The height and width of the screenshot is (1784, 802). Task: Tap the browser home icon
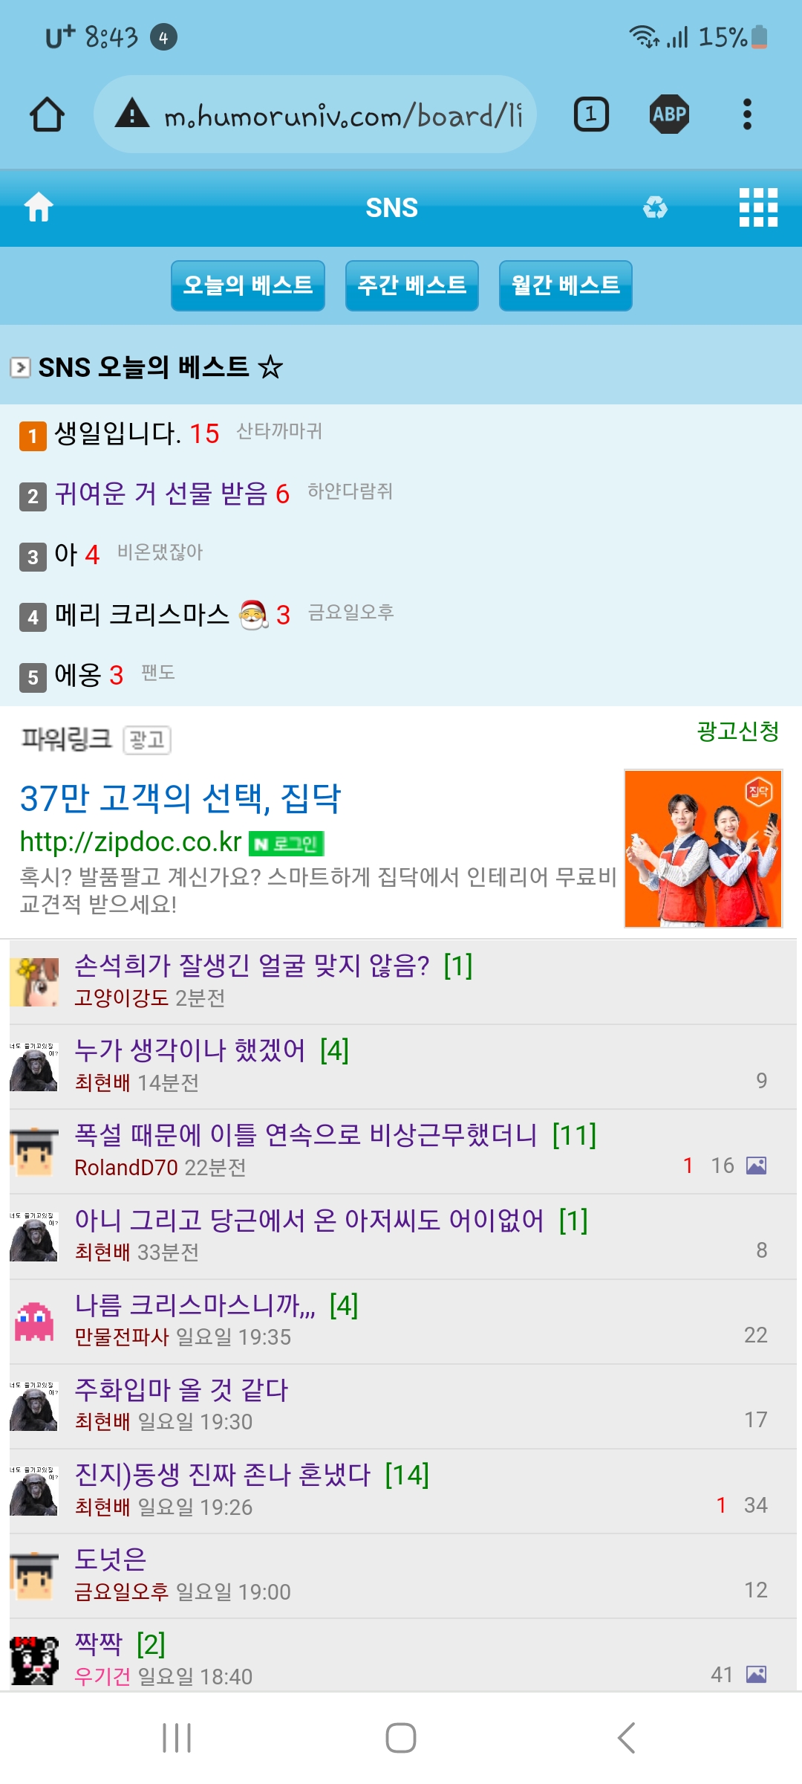pyautogui.click(x=47, y=114)
